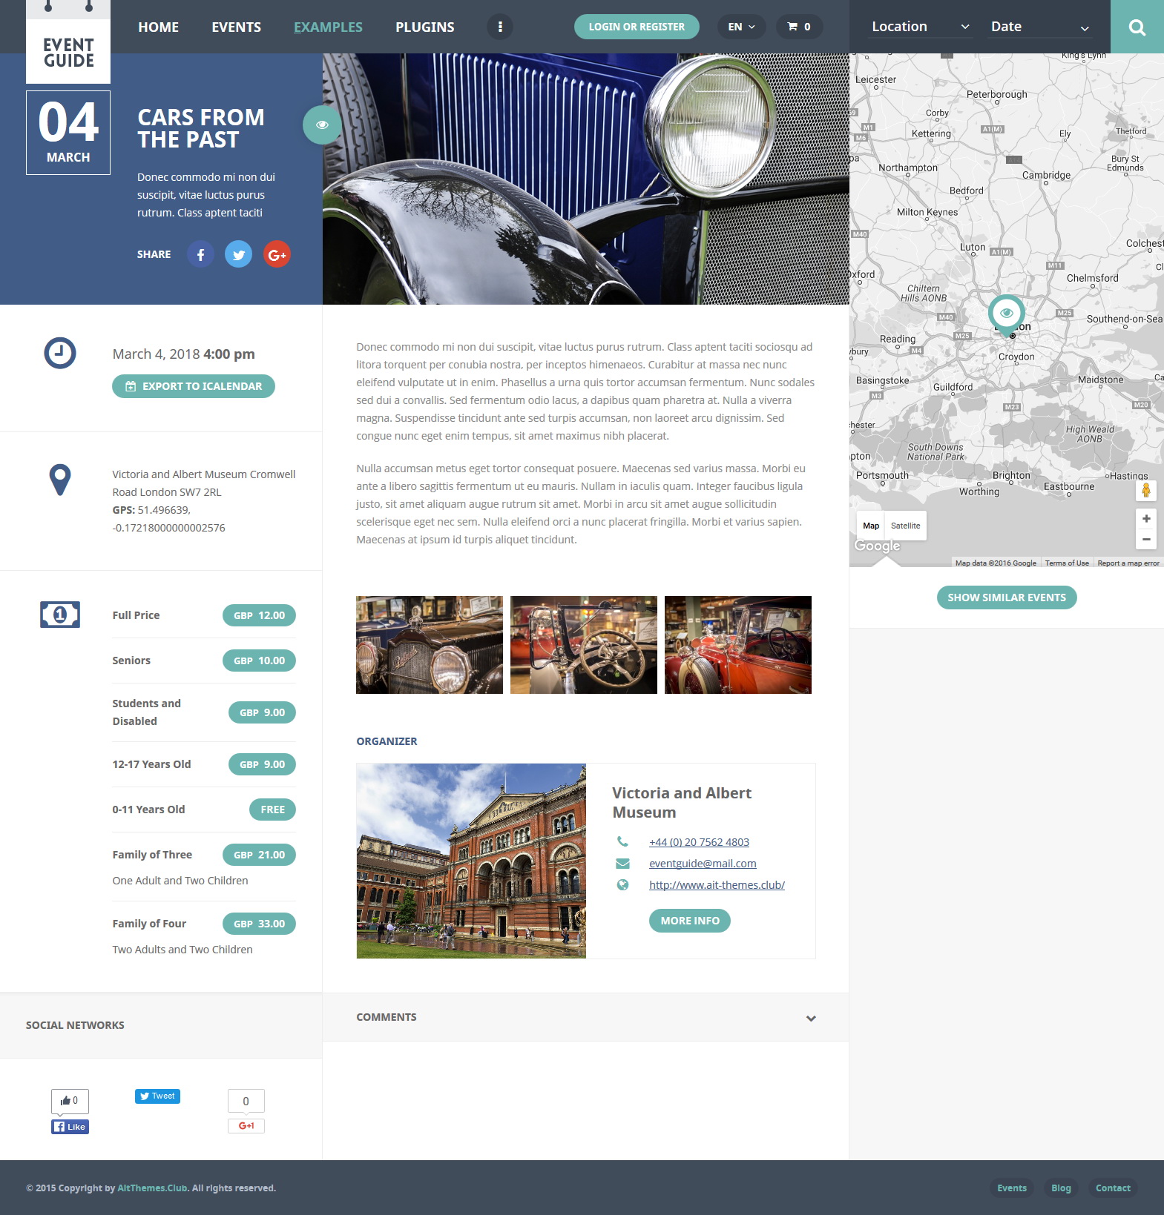Click the clock icon by event date

click(60, 353)
